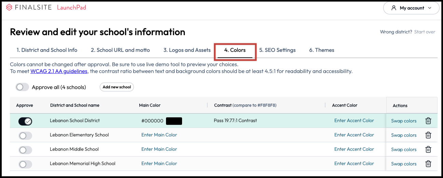Click Pass 19.77:1 Contrast result
This screenshot has width=443, height=178.
(x=235, y=120)
